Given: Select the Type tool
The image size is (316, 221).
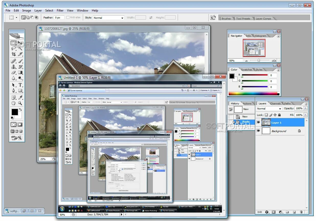Looking at the screenshot, I should [20, 85].
